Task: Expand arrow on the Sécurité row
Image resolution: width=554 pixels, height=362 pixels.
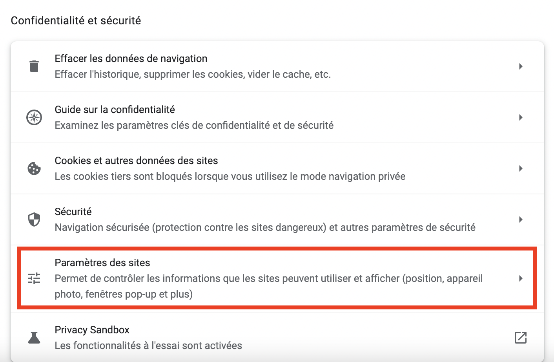Action: pos(521,219)
